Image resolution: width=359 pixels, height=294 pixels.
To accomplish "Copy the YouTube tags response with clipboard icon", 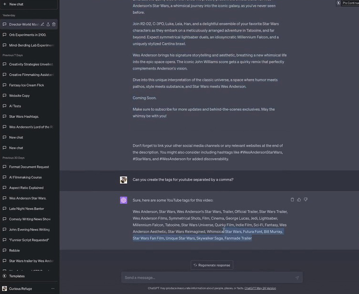I will click(x=292, y=199).
